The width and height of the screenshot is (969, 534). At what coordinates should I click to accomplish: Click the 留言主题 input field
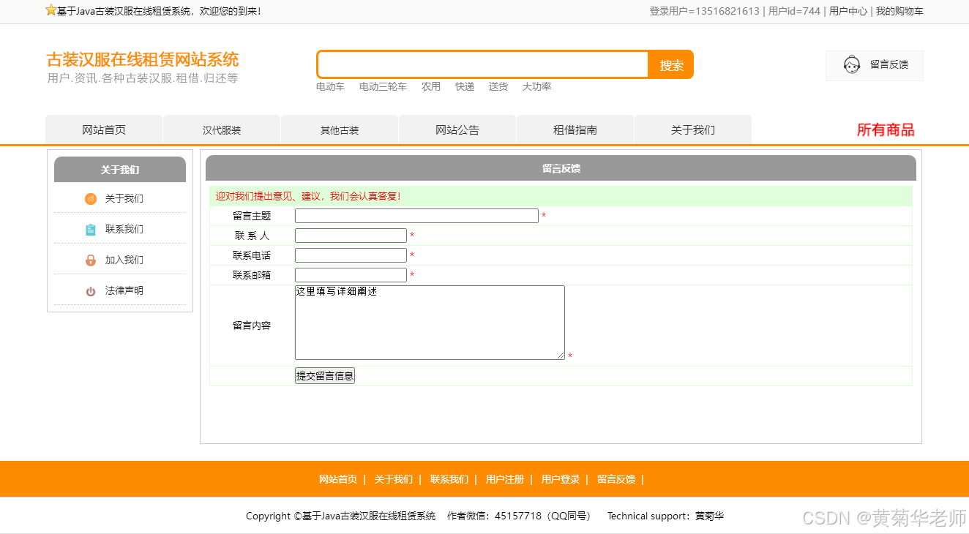click(x=416, y=216)
